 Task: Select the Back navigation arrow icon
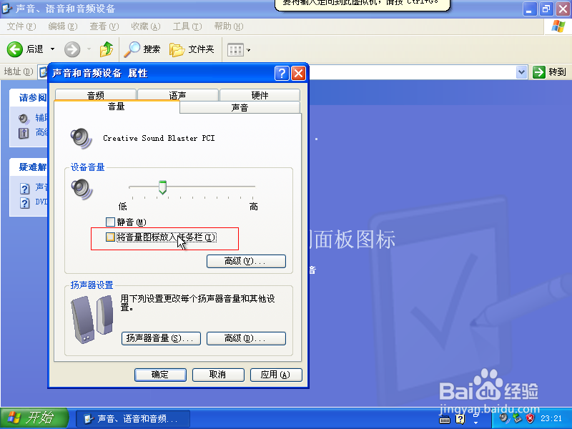coord(16,49)
